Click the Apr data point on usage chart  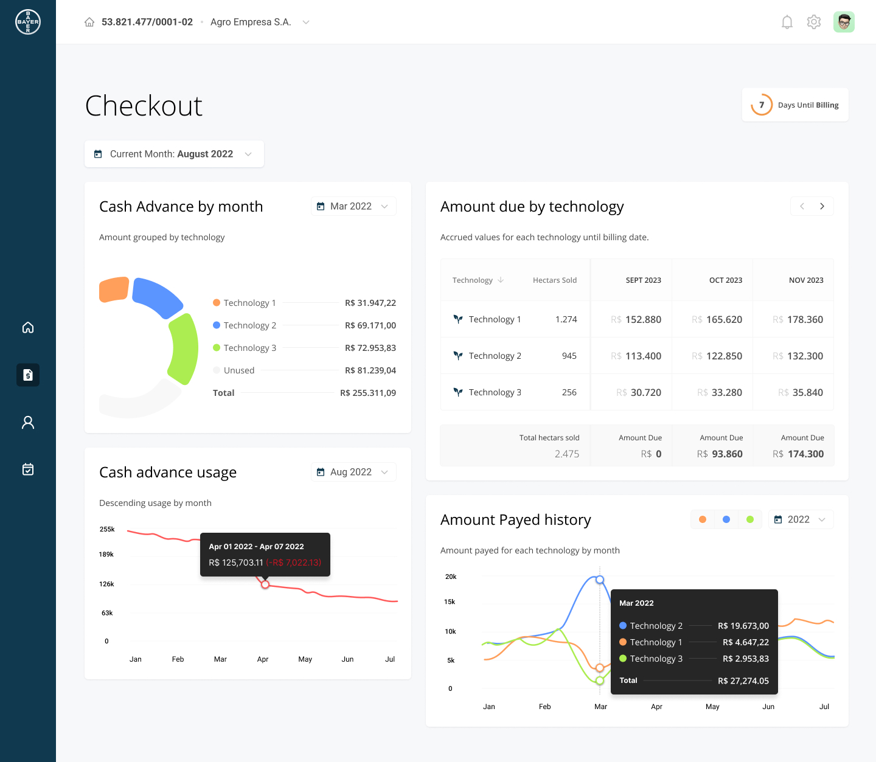[265, 584]
